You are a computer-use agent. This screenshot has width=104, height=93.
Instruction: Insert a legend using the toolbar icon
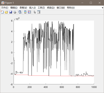[29, 12]
